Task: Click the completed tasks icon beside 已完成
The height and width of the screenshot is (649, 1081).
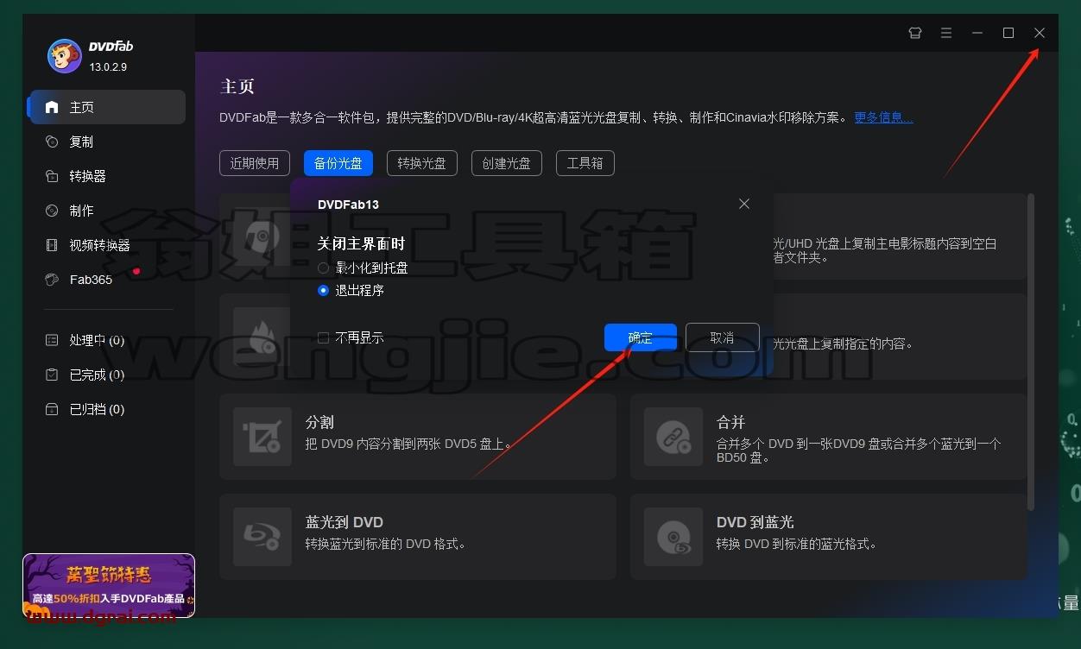Action: [x=52, y=375]
